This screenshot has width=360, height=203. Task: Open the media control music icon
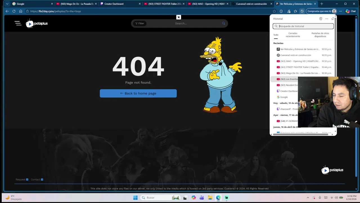click(289, 11)
